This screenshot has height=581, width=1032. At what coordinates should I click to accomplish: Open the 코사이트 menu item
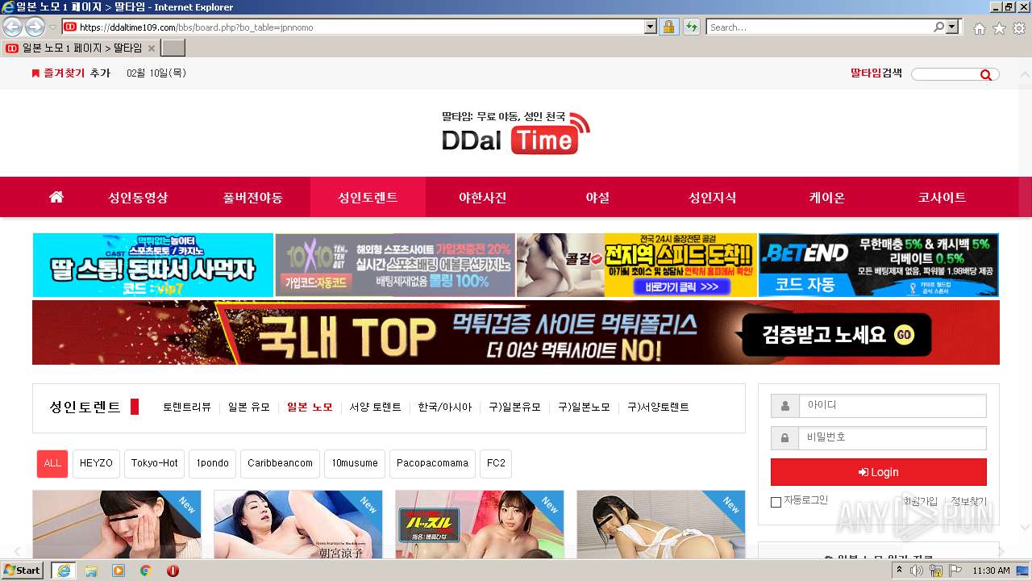click(942, 197)
